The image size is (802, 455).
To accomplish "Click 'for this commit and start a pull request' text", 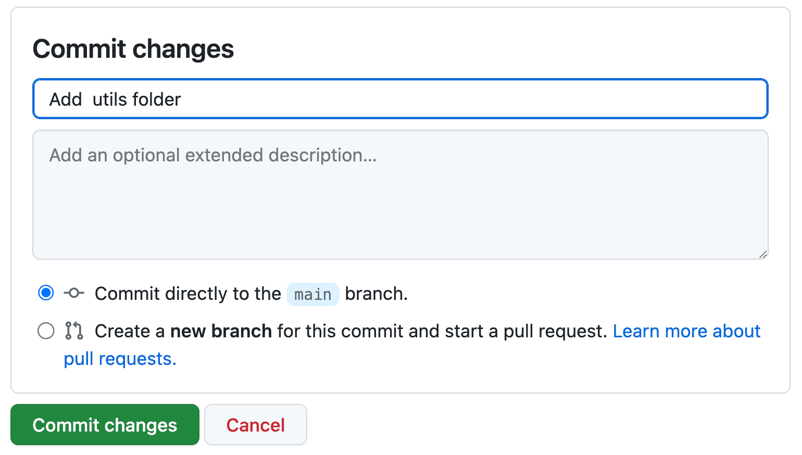I will pyautogui.click(x=442, y=331).
